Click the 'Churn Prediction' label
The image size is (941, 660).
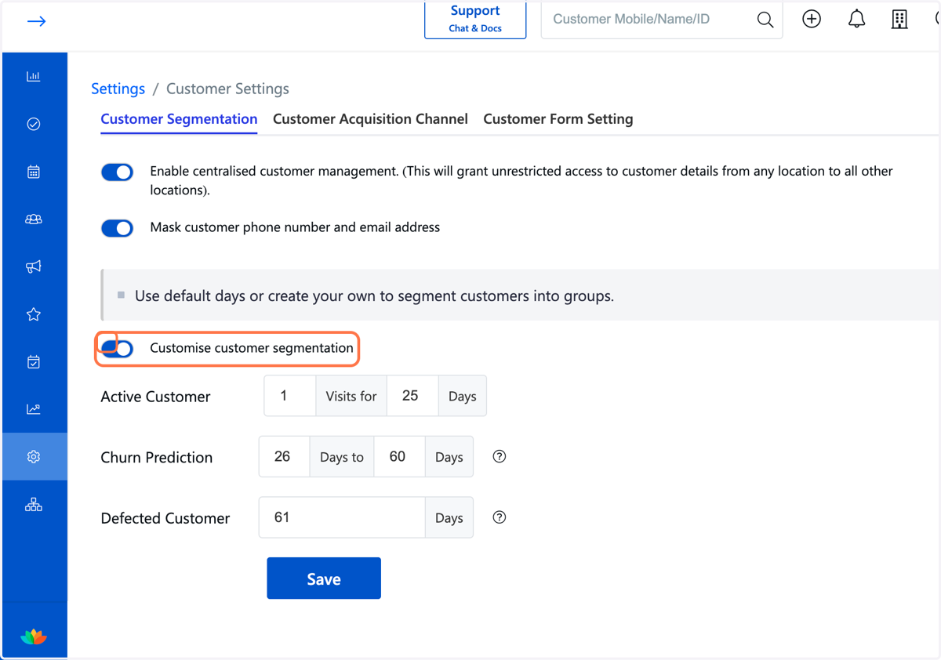[x=157, y=458]
